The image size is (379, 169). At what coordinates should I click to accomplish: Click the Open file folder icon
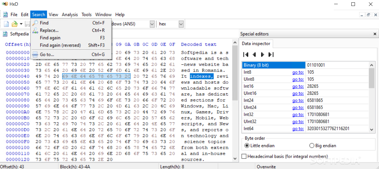click(x=15, y=24)
